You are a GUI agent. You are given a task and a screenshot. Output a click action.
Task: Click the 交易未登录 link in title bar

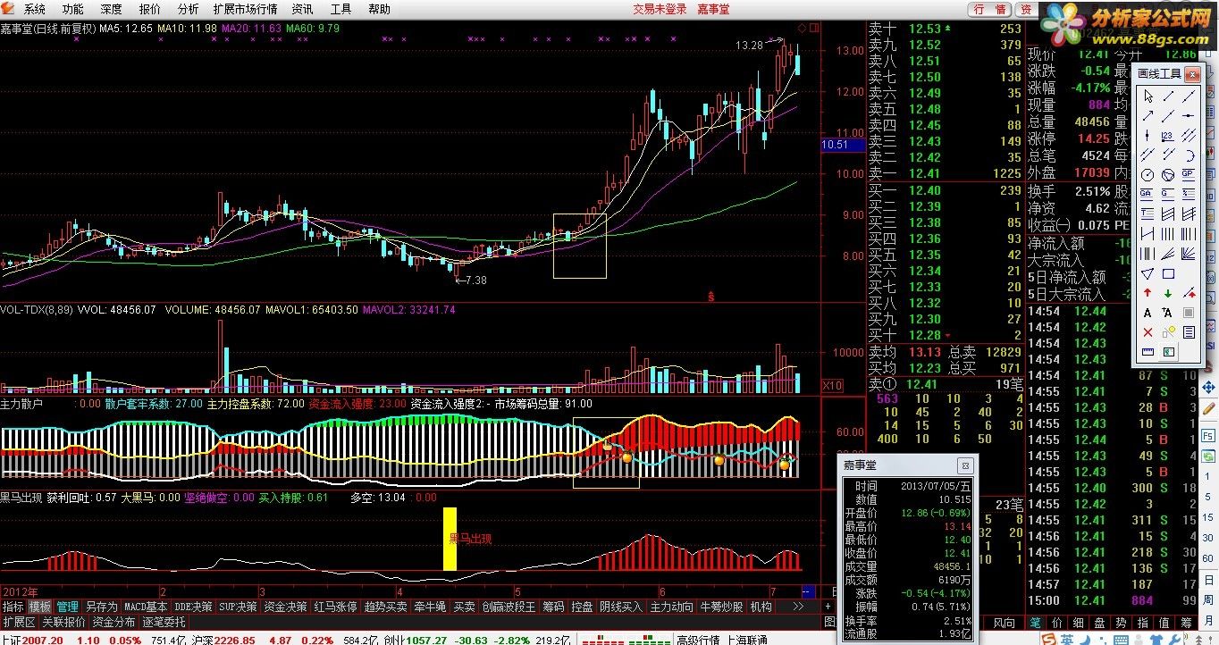660,9
